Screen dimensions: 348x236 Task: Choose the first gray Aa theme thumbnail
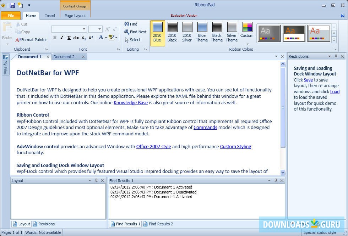point(269,33)
